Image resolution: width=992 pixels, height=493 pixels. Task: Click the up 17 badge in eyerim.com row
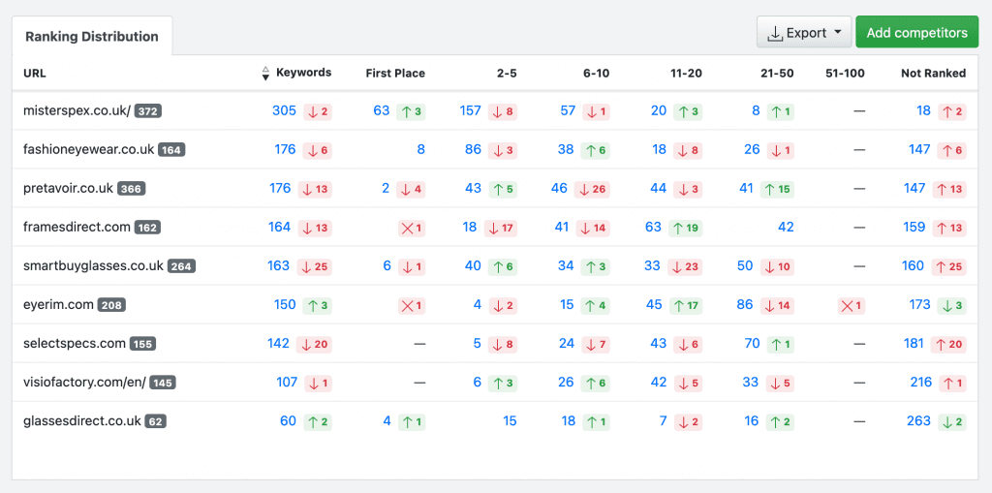click(686, 306)
